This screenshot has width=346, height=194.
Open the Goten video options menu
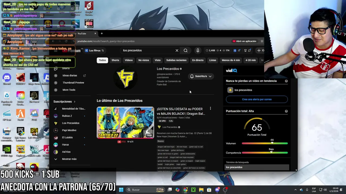click(x=210, y=109)
